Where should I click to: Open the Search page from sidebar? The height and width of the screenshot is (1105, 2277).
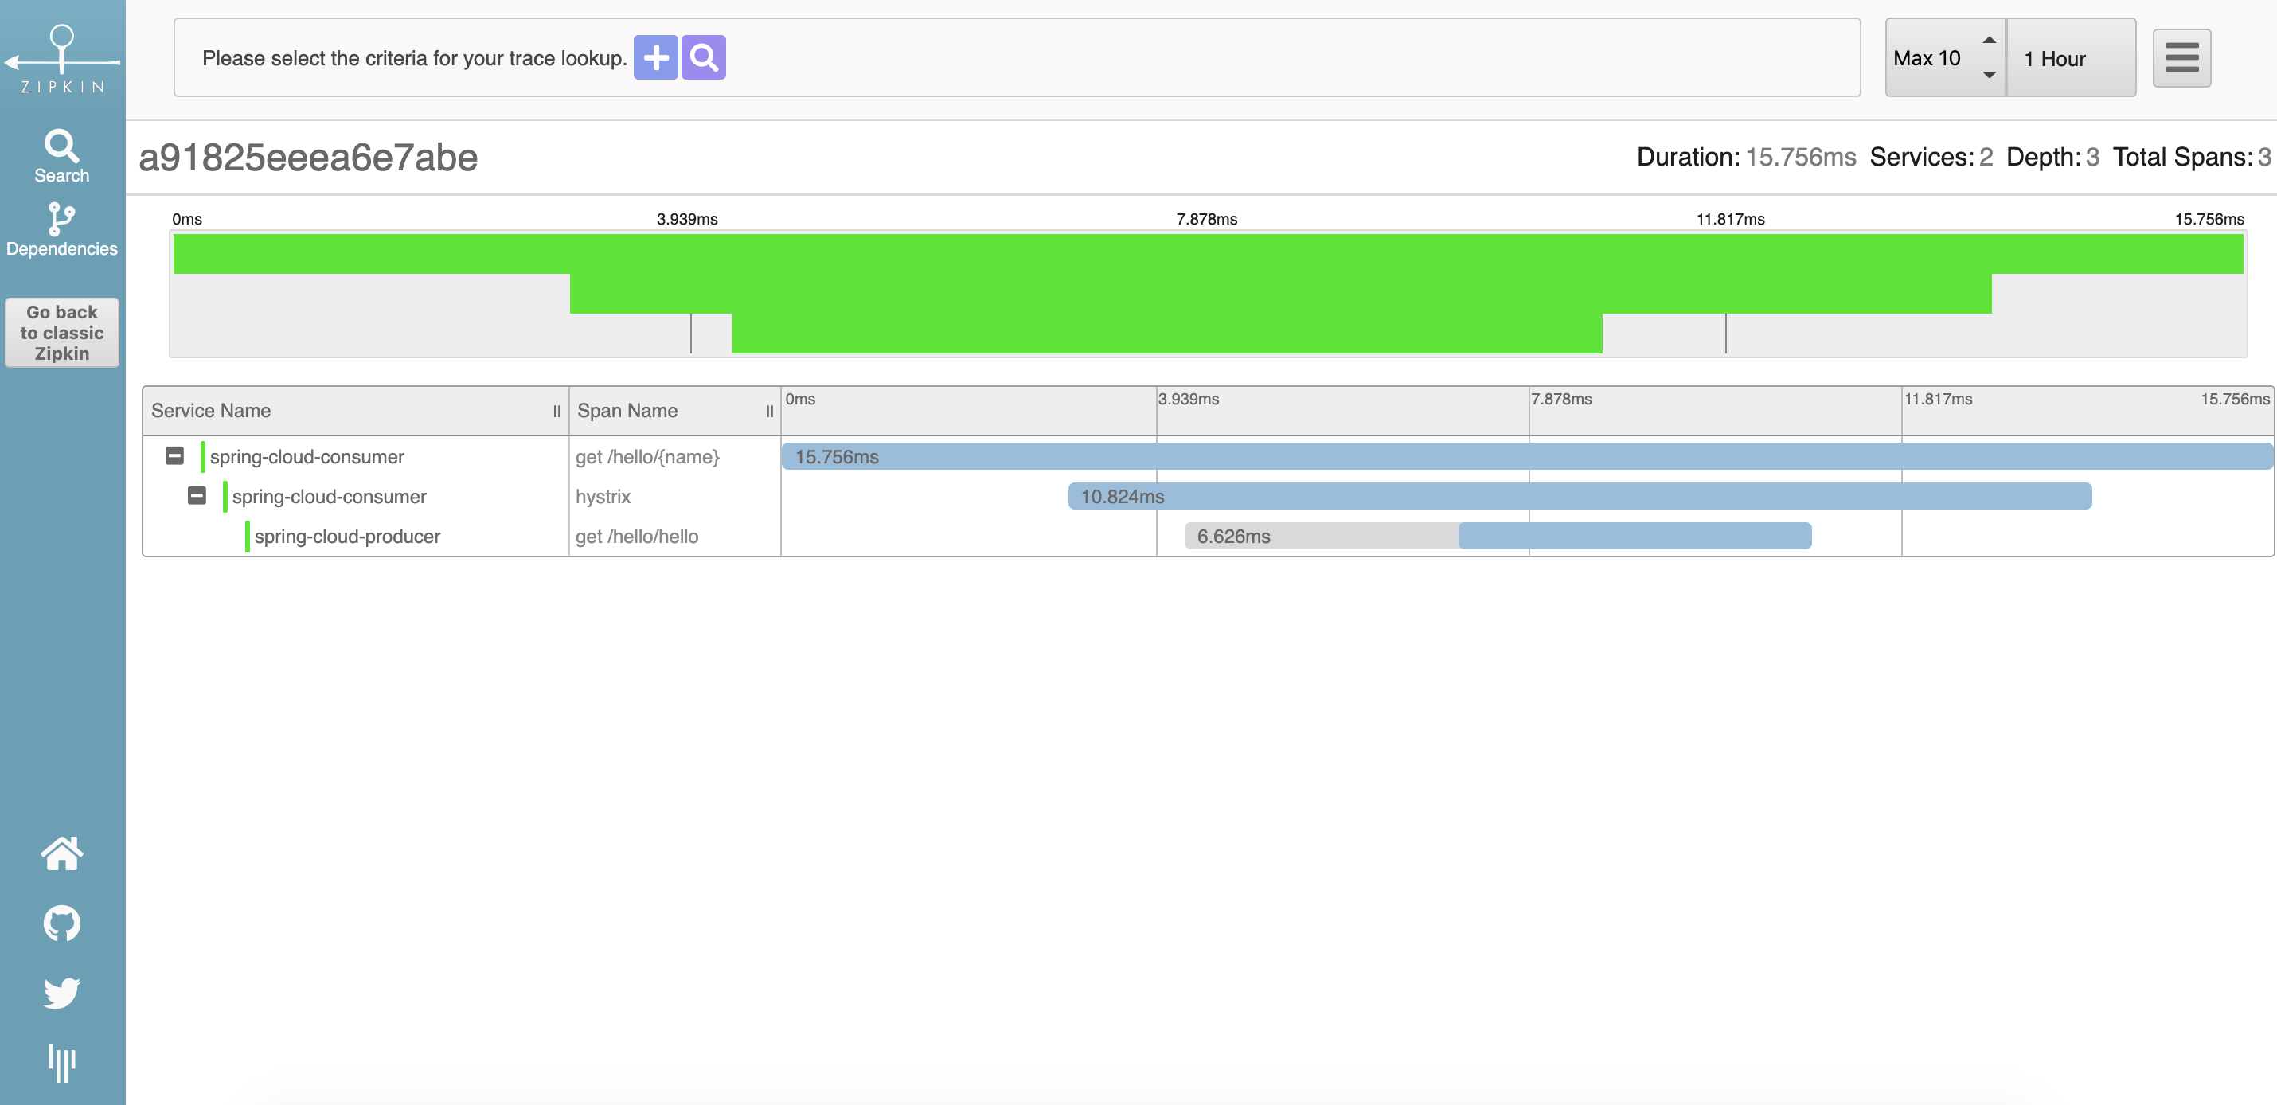point(62,157)
